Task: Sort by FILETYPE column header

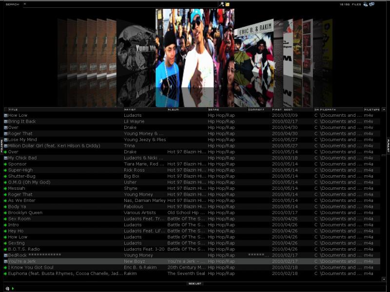Action: pyautogui.click(x=372, y=109)
